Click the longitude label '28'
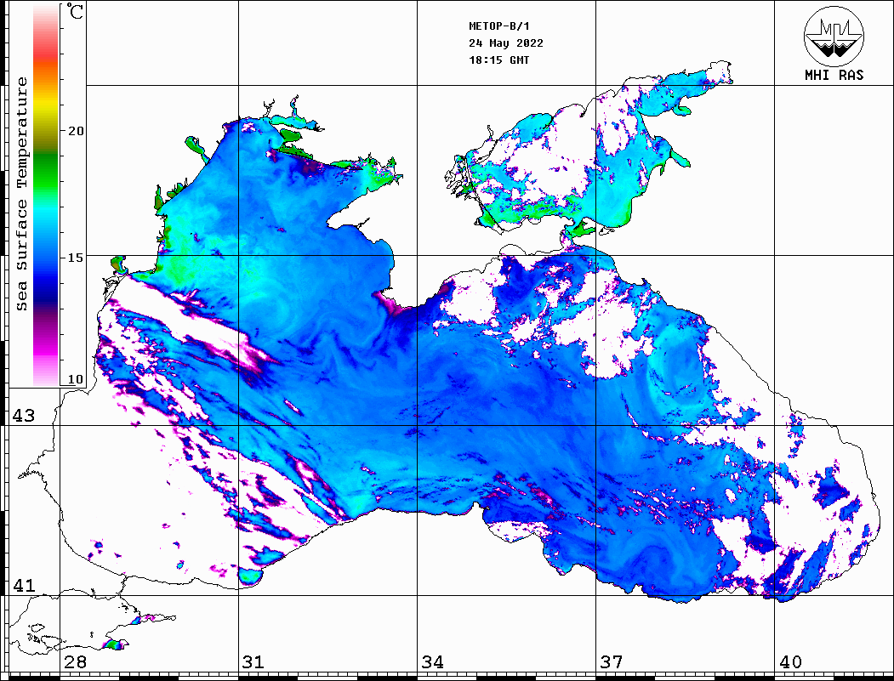Screen dimensions: 894x681 coord(75,662)
